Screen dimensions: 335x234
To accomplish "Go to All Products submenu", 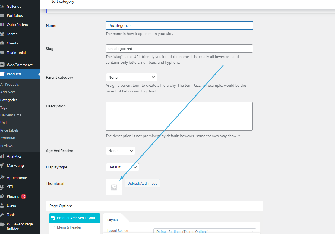I will coord(10,84).
